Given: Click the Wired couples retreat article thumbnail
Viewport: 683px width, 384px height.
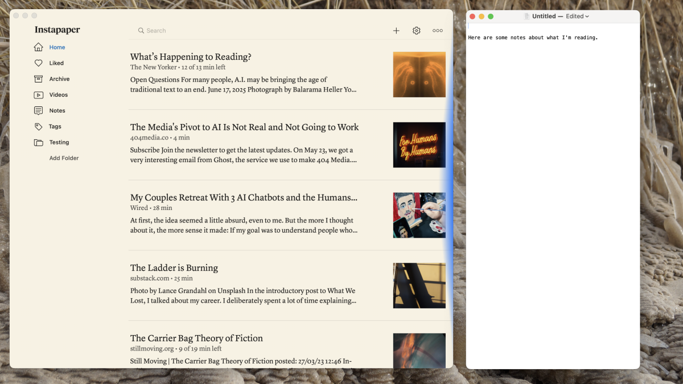Looking at the screenshot, I should click(x=419, y=215).
